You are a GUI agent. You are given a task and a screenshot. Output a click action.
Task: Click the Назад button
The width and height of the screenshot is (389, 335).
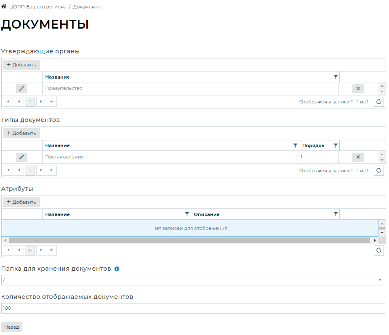click(12, 327)
